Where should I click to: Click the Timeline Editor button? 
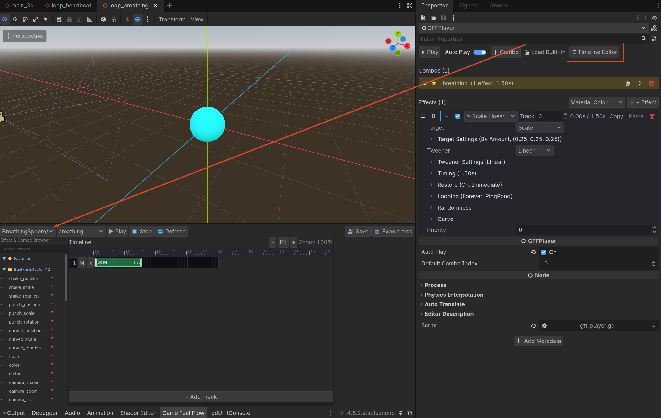[594, 52]
